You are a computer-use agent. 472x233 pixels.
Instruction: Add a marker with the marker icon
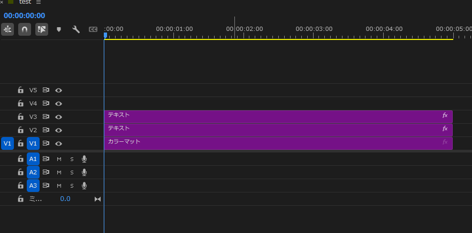tap(59, 30)
